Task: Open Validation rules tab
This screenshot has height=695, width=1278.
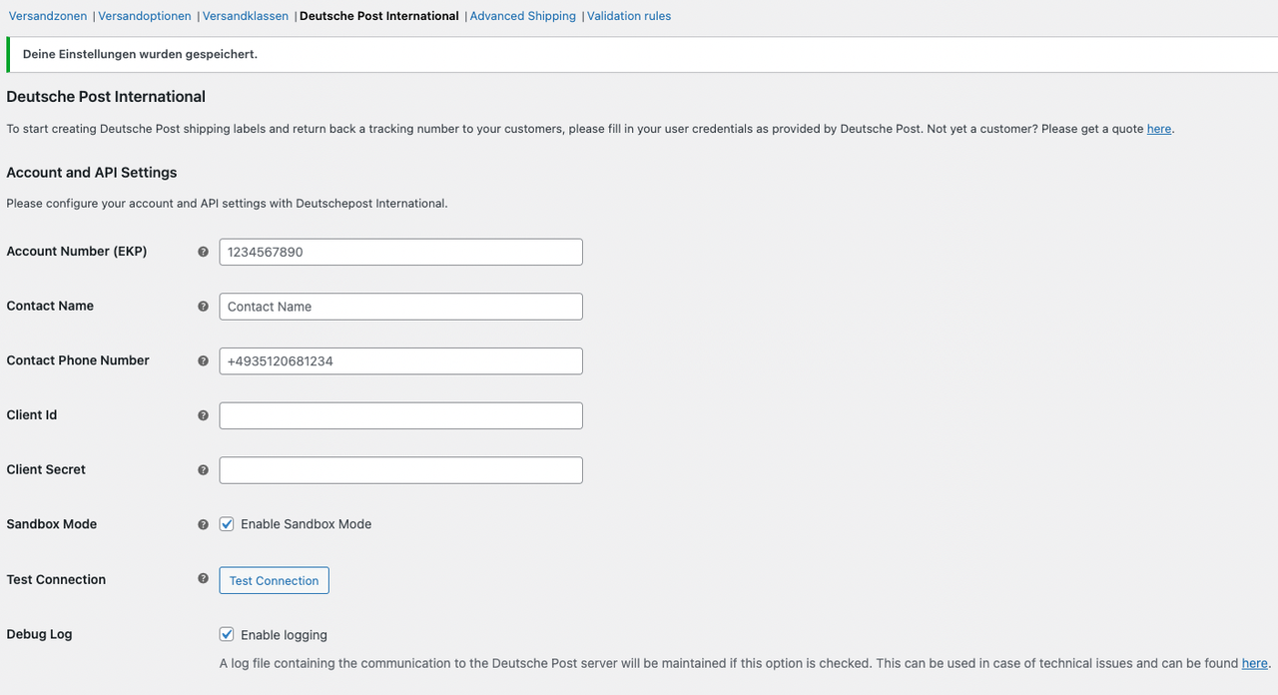Action: click(x=629, y=16)
